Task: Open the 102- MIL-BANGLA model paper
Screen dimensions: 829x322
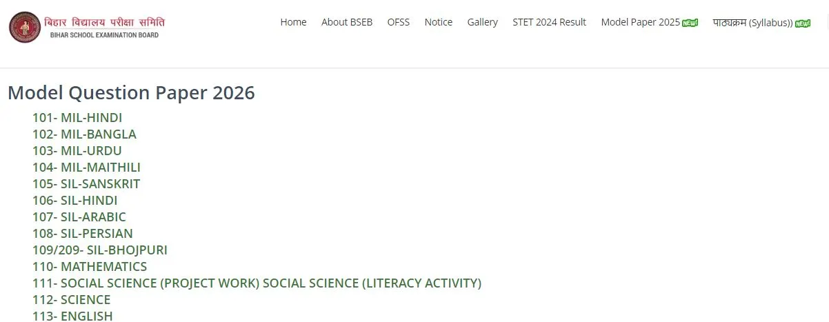Action: (84, 134)
